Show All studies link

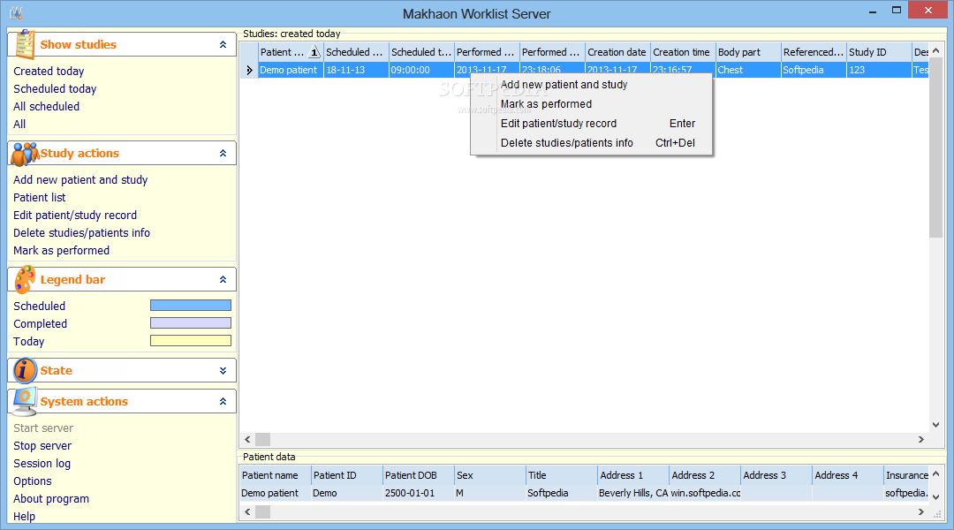(19, 125)
